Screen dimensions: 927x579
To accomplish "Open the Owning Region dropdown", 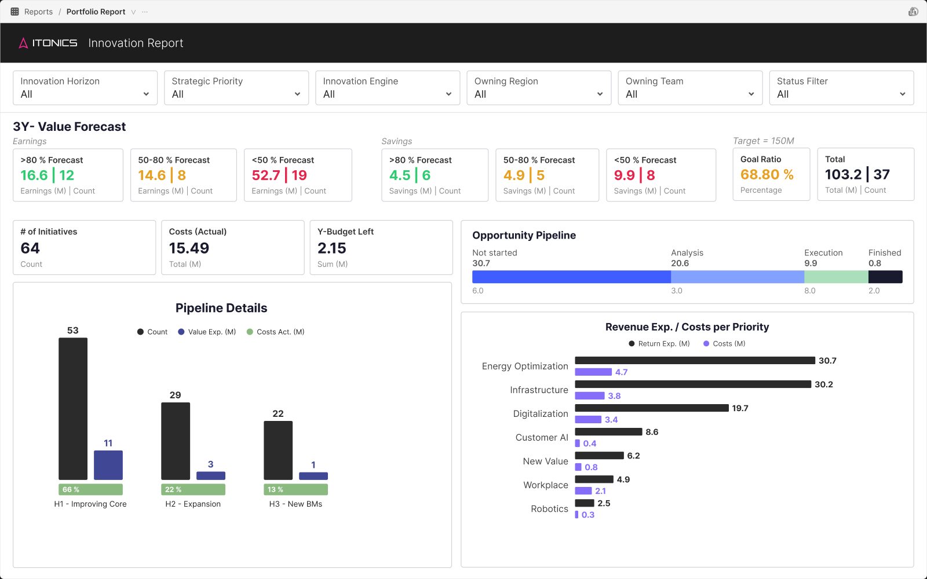I will tap(539, 88).
